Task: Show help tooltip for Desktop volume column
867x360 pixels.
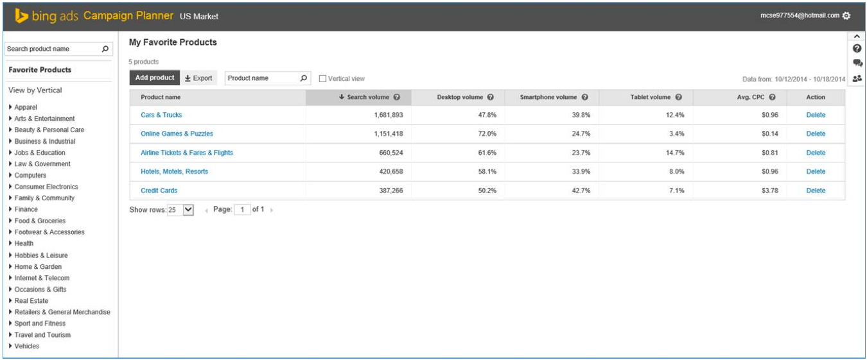Action: pos(491,98)
